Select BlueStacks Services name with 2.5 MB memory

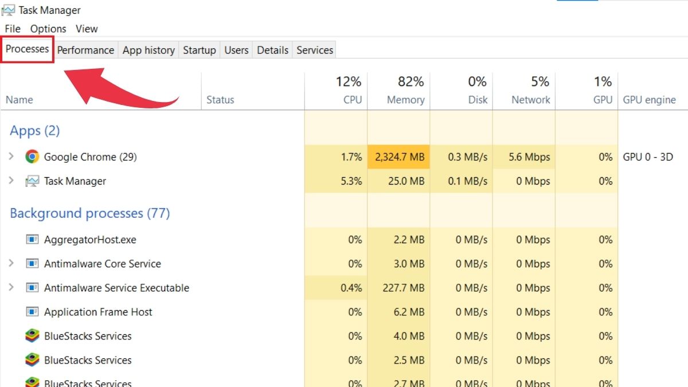(x=88, y=360)
